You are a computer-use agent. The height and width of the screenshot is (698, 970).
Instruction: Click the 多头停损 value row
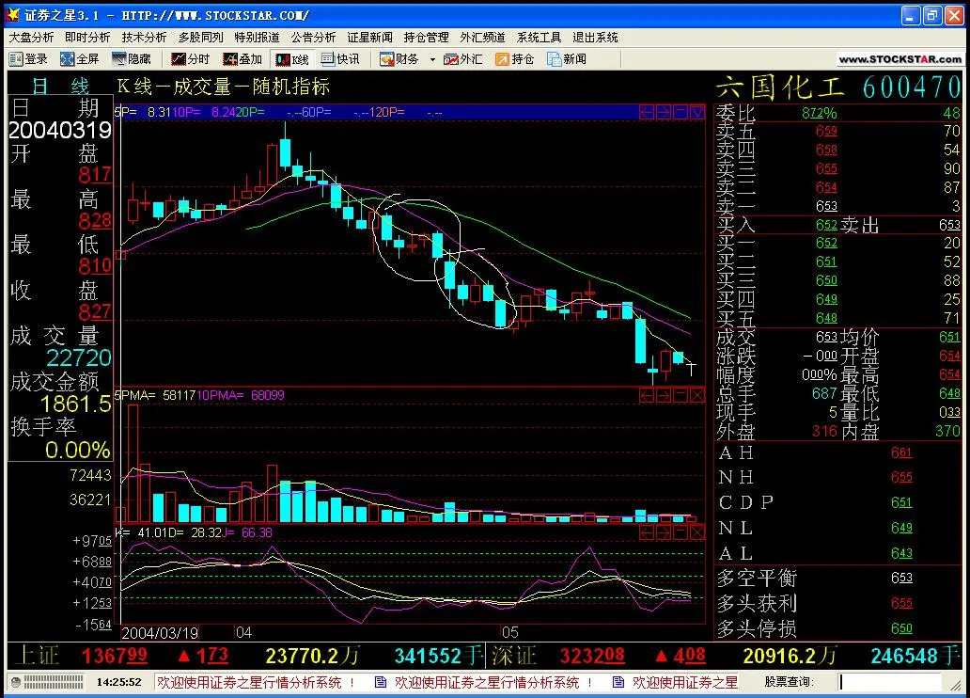[x=838, y=628]
